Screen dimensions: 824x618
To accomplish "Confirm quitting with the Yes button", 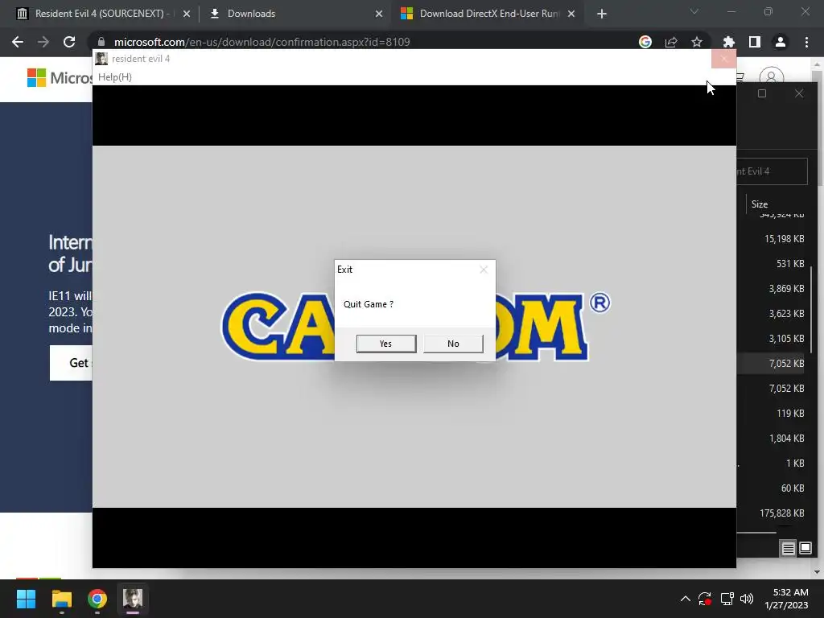I will 385,344.
